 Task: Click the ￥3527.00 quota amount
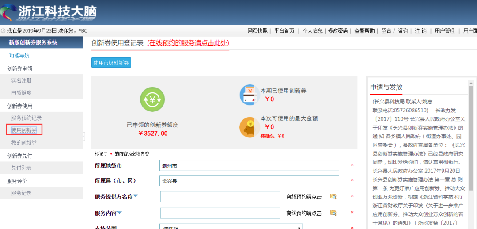(152, 134)
